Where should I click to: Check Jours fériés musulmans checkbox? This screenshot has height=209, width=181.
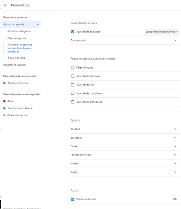click(x=73, y=93)
